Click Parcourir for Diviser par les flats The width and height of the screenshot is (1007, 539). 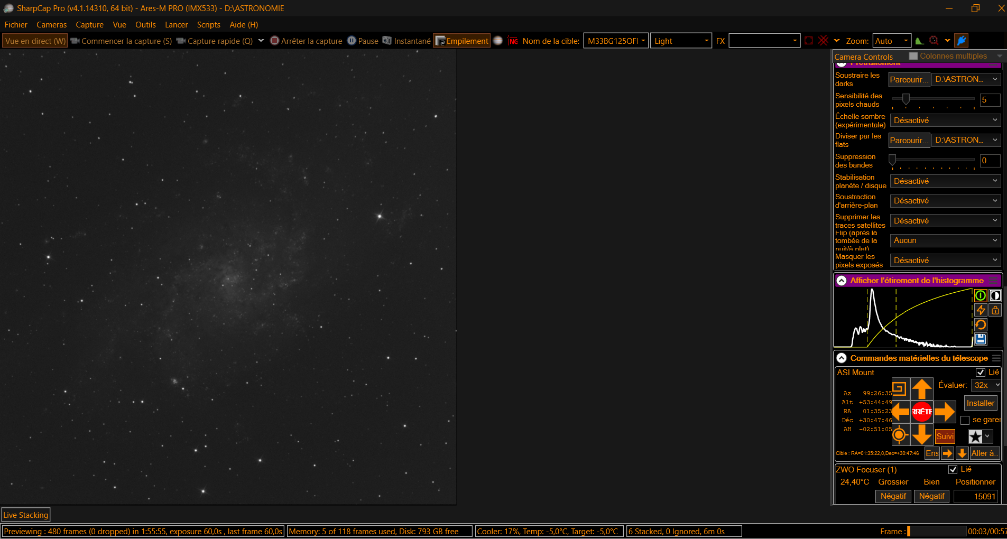[909, 141]
